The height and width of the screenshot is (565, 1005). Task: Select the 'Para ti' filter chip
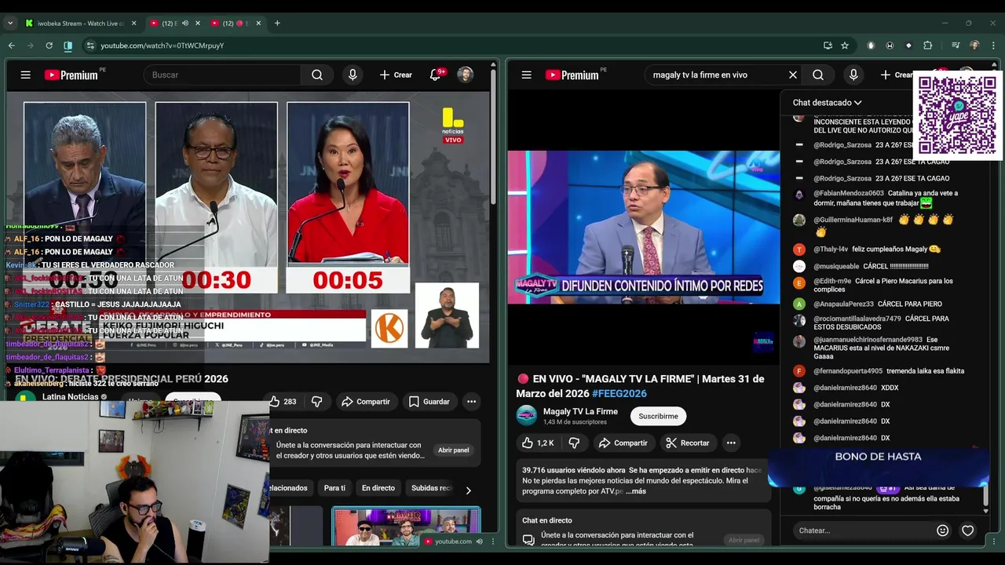pyautogui.click(x=334, y=488)
